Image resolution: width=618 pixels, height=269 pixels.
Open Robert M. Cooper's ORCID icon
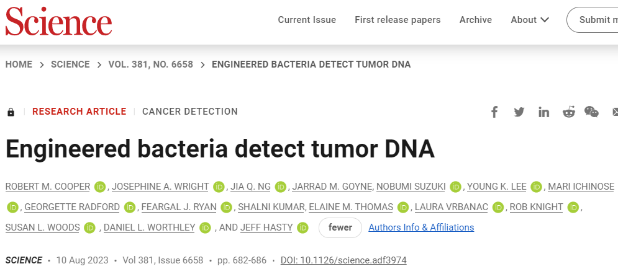coord(99,187)
